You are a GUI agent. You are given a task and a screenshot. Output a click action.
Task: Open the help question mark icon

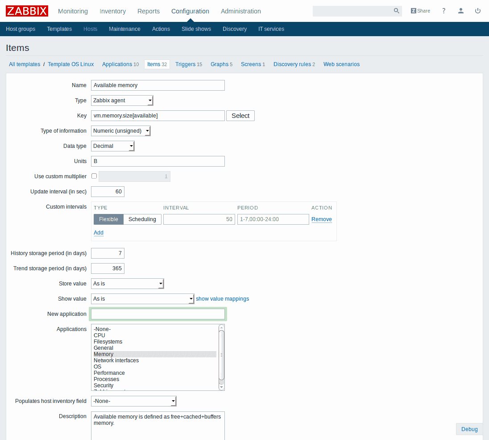click(x=443, y=11)
